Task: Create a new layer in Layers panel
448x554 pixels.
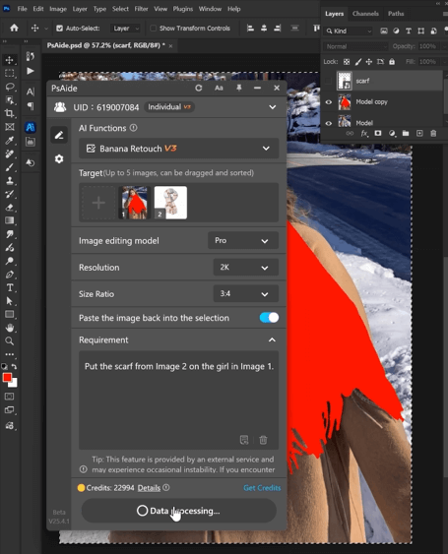Action: tap(419, 133)
